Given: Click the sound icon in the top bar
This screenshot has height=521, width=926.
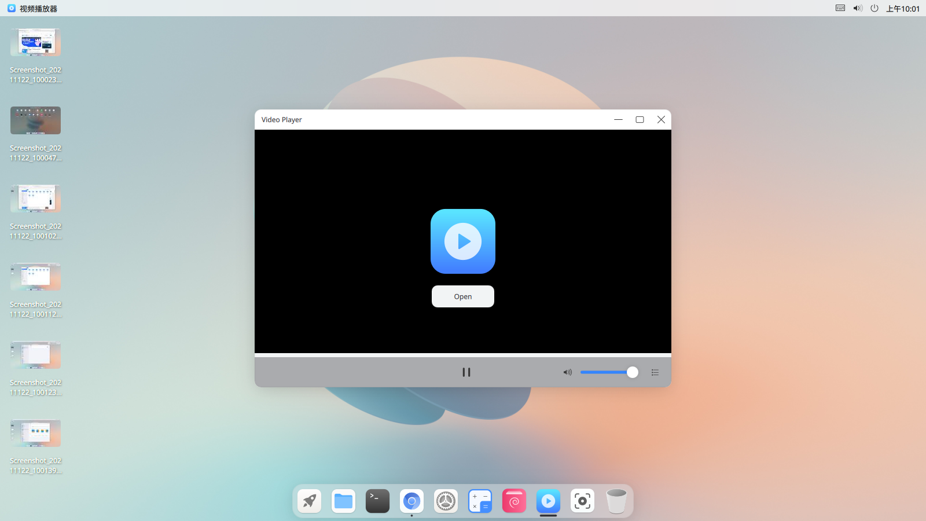Looking at the screenshot, I should (857, 8).
